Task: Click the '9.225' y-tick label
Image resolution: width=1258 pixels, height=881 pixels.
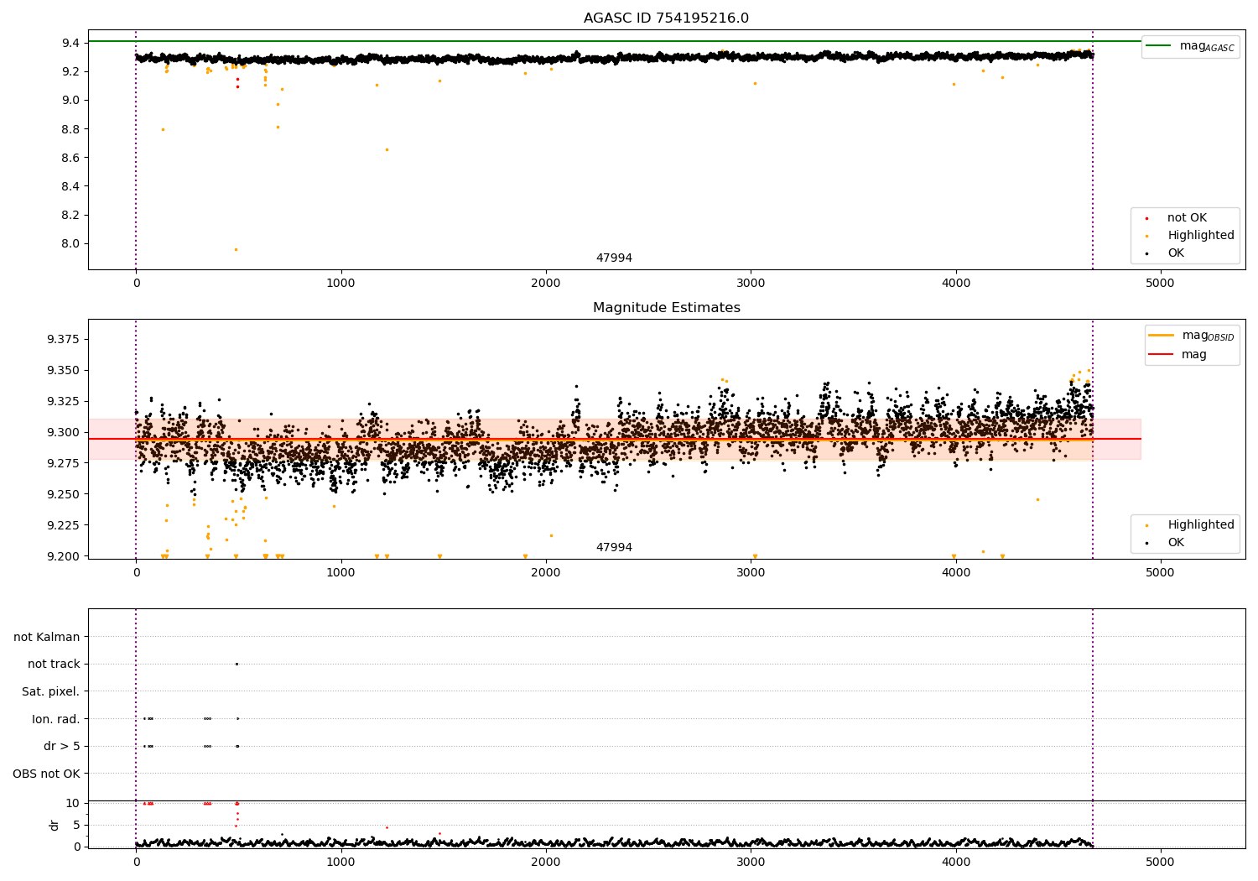Action: pos(63,526)
